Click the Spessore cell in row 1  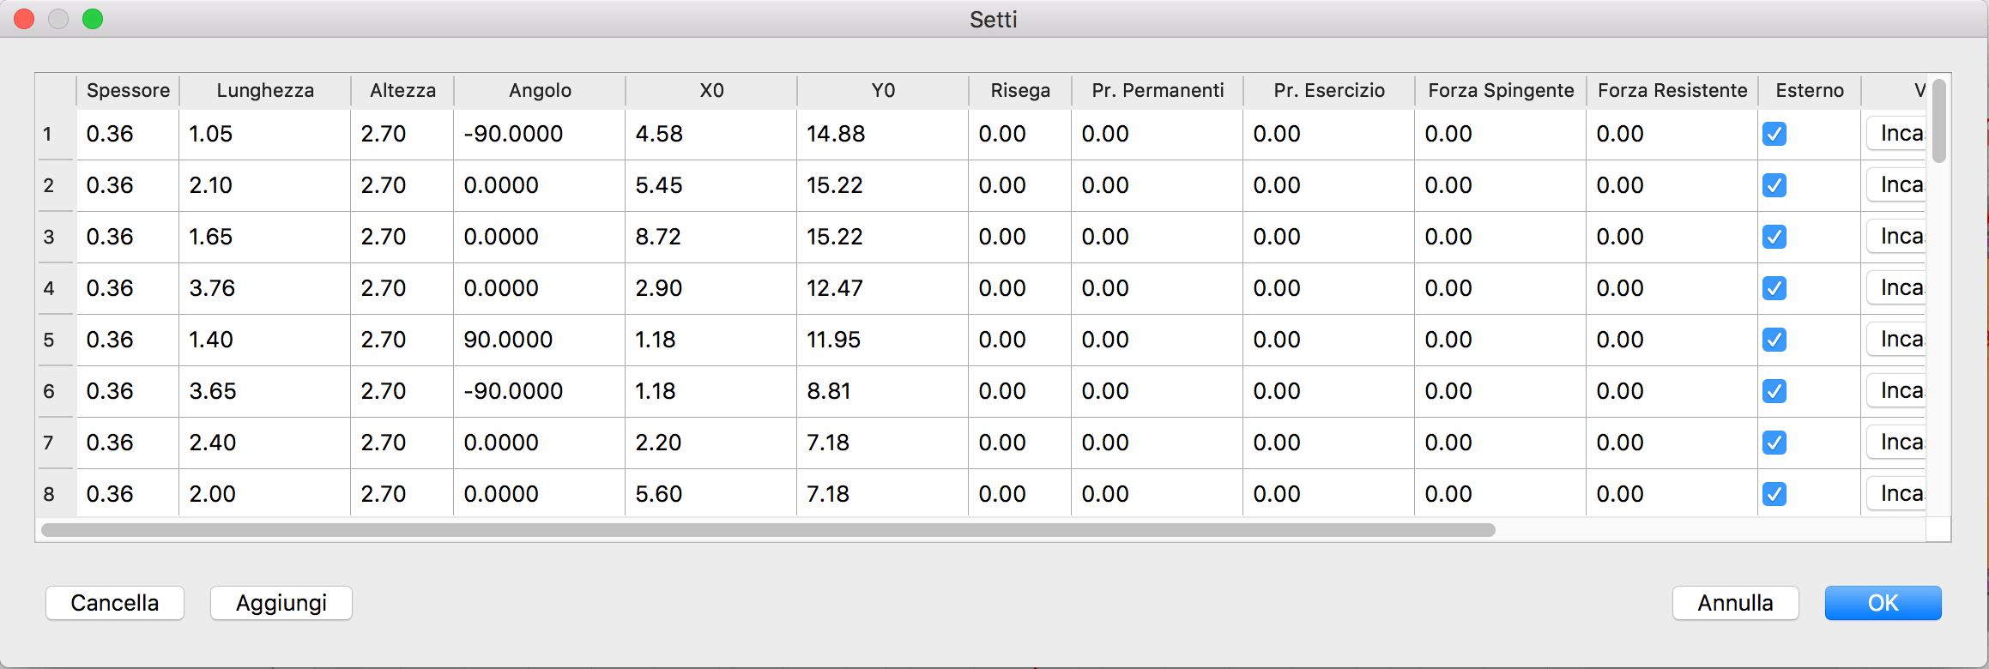[128, 134]
